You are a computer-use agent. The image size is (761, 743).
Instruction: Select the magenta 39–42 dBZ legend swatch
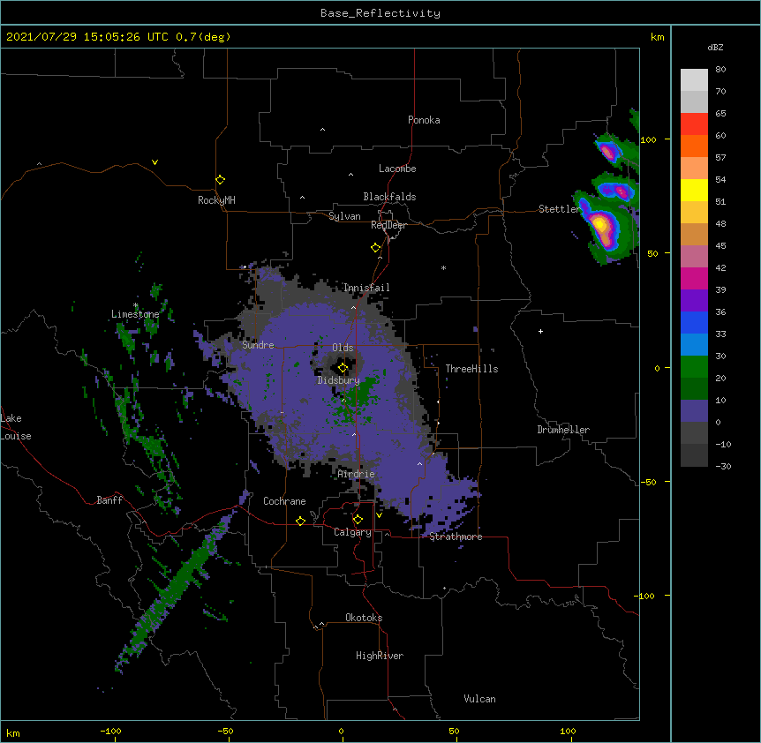pos(694,278)
